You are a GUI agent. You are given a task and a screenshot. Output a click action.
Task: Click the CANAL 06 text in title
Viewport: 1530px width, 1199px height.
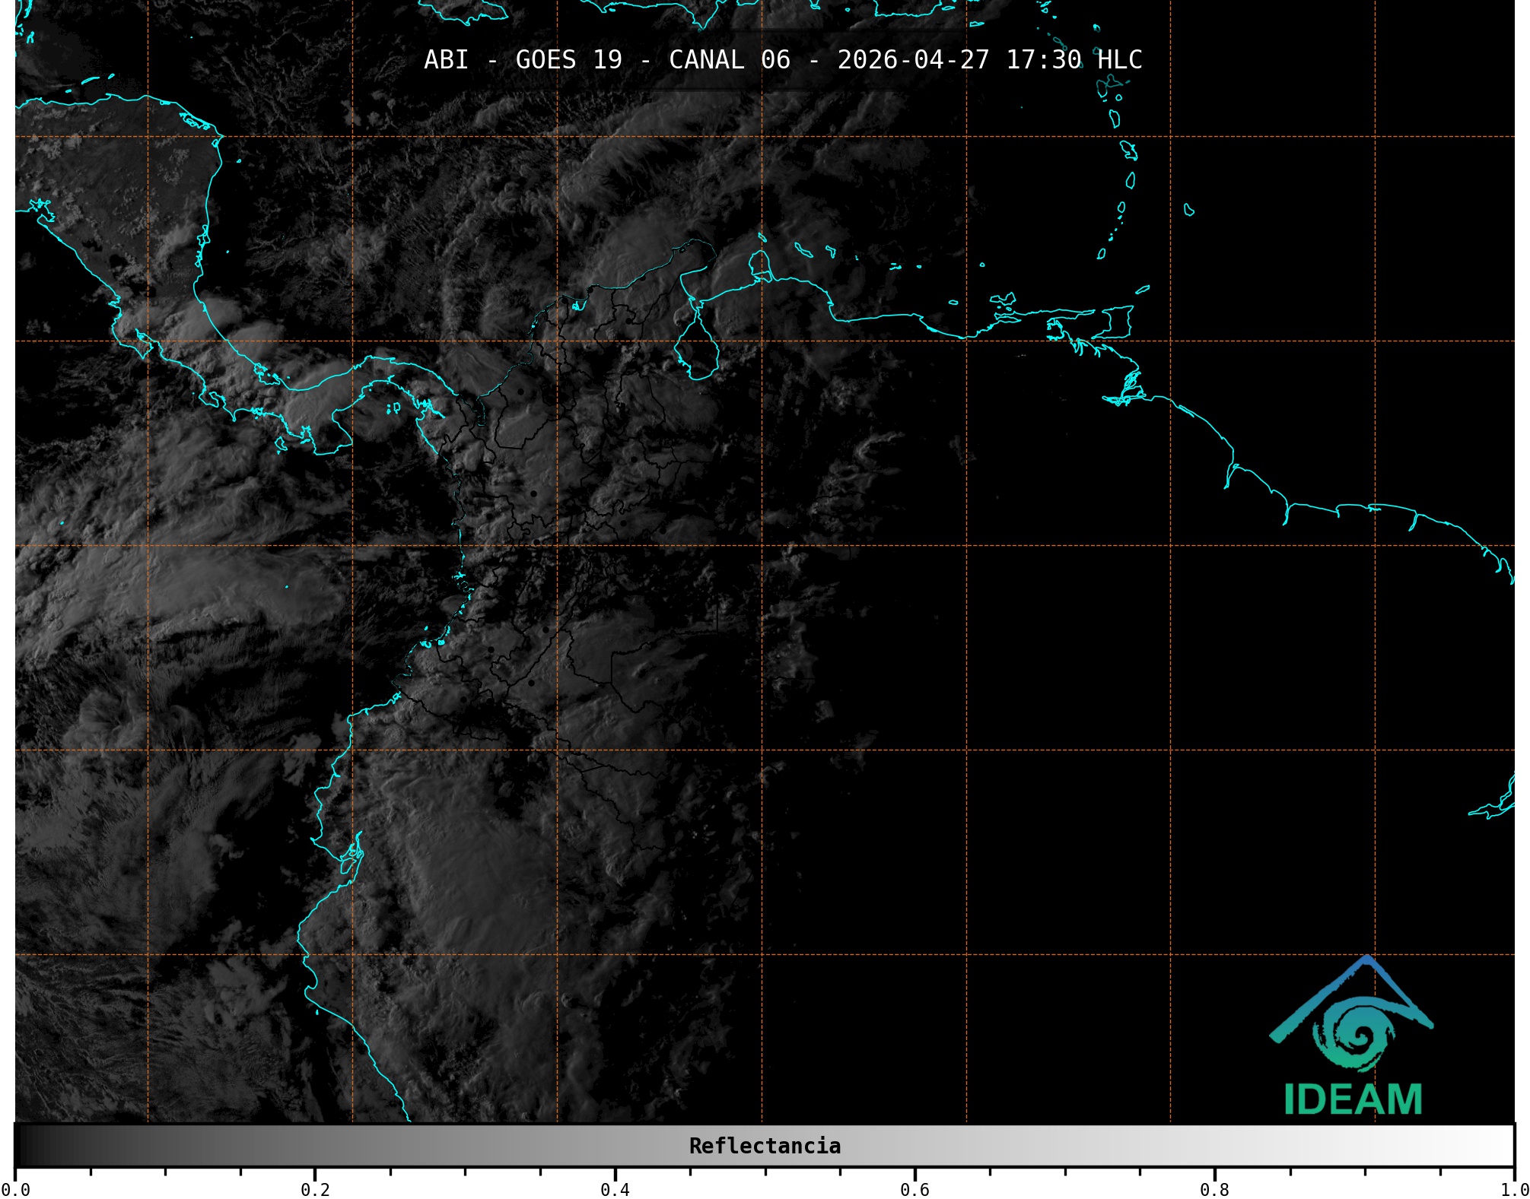pos(729,60)
